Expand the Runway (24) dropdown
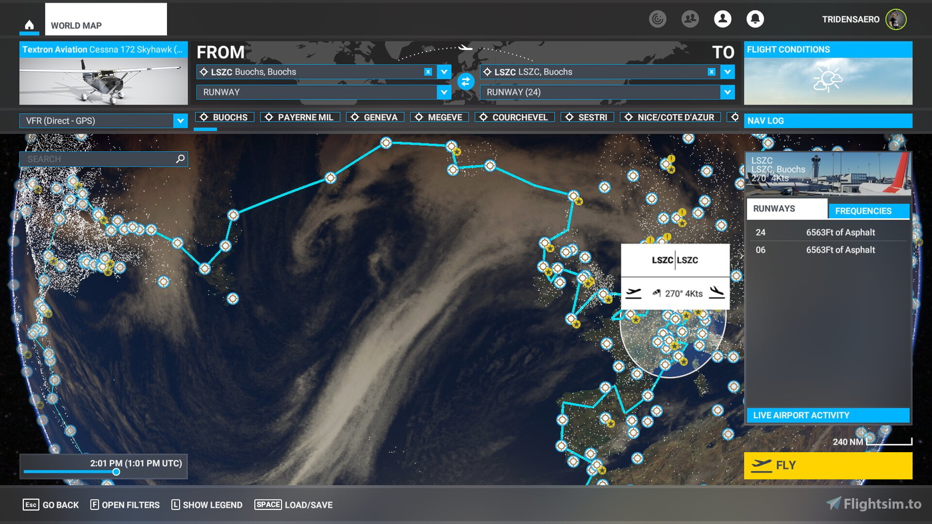932x524 pixels. [x=727, y=92]
